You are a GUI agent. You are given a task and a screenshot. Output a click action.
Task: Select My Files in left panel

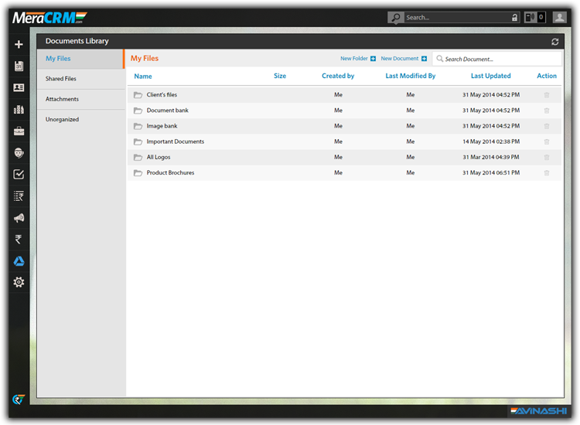[x=58, y=59]
